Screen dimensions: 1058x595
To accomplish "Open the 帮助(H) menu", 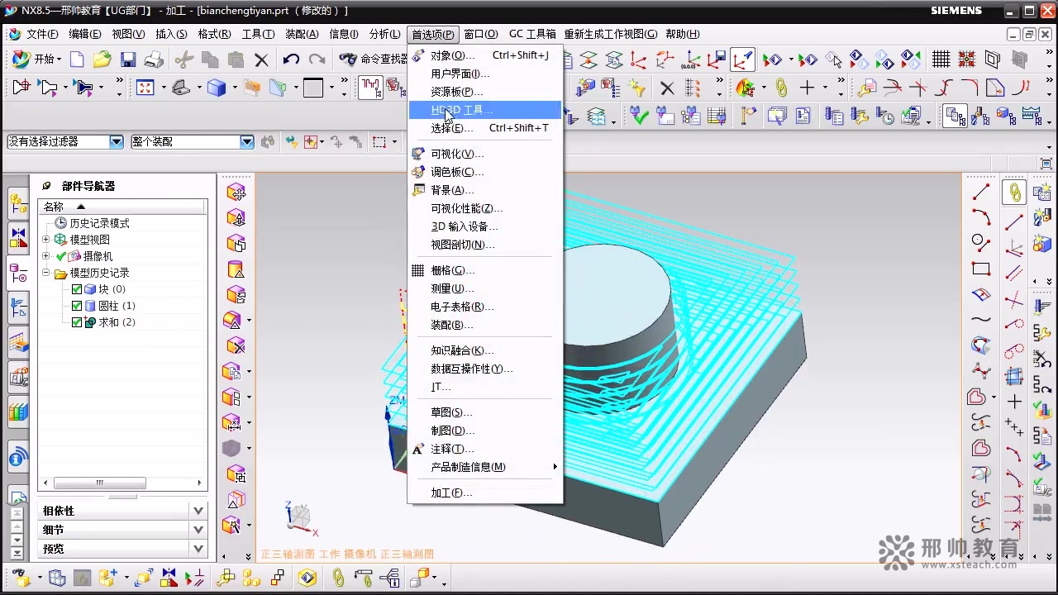I will (x=682, y=34).
